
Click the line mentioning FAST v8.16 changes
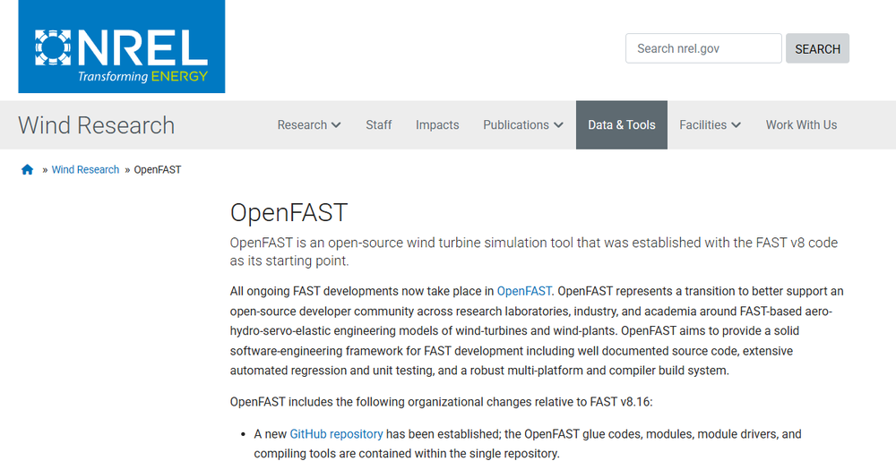click(441, 402)
